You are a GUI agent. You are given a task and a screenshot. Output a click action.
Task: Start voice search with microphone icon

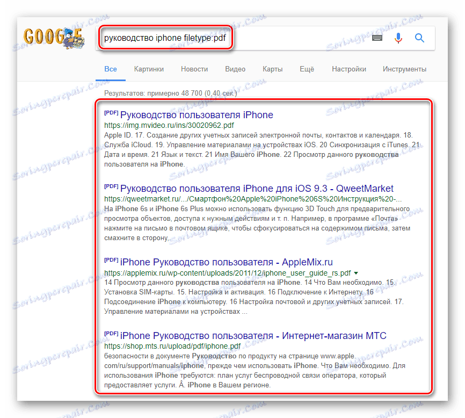click(x=398, y=38)
